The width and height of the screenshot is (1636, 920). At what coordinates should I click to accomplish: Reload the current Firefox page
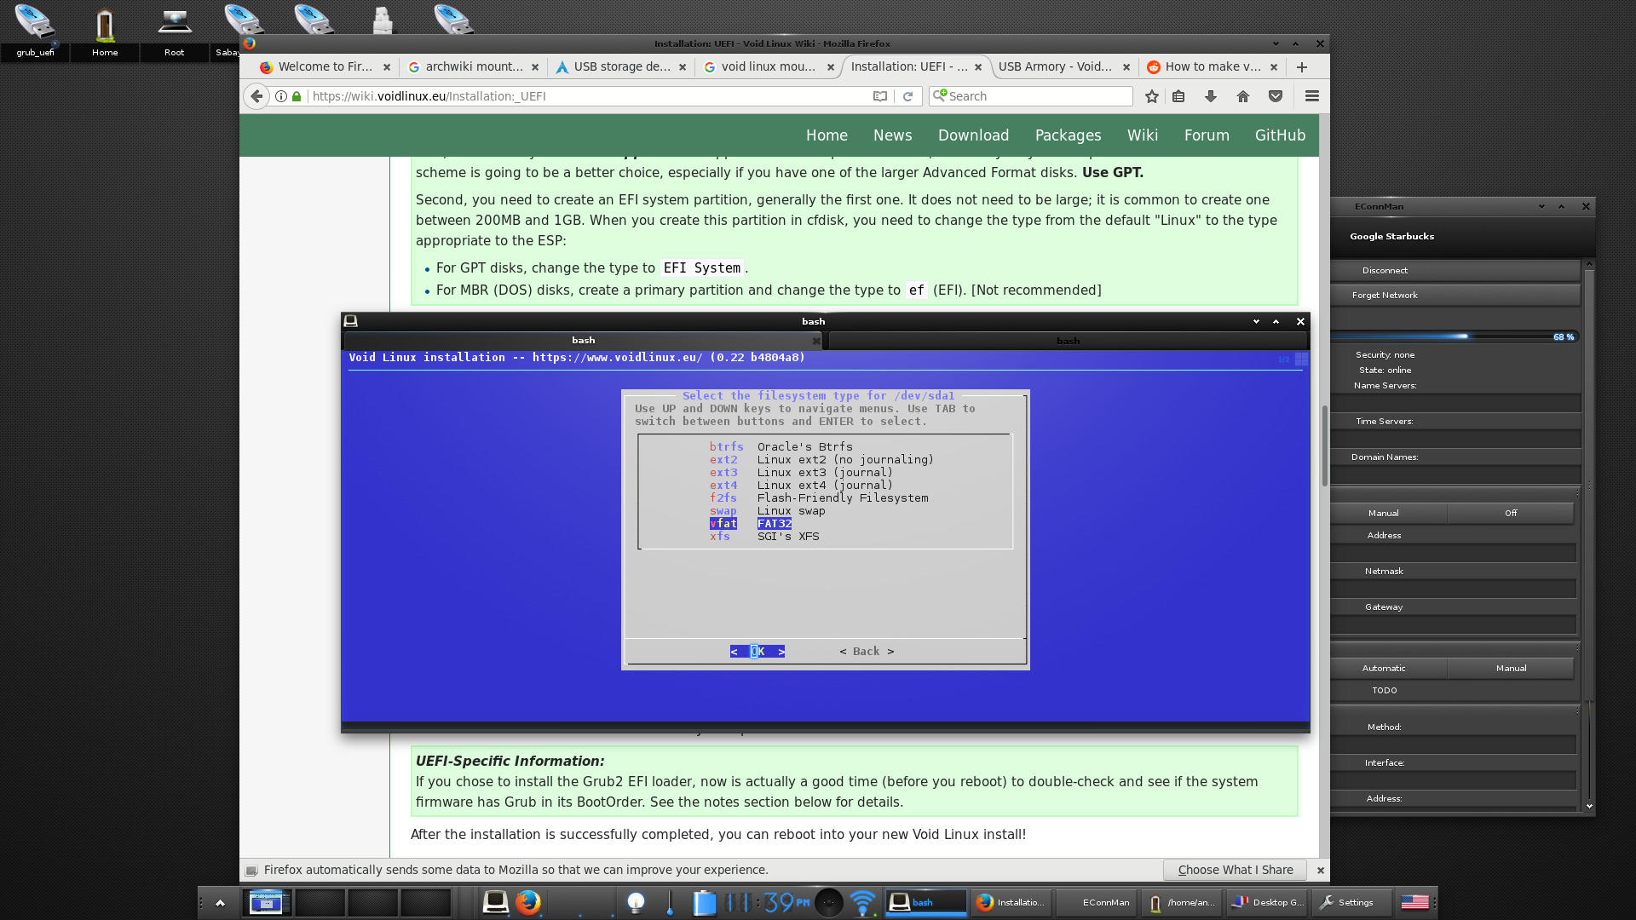907,96
